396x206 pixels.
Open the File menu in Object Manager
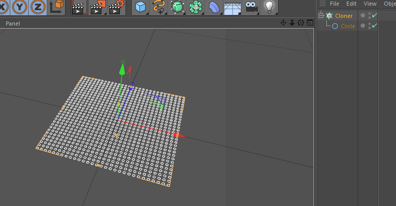click(x=335, y=4)
